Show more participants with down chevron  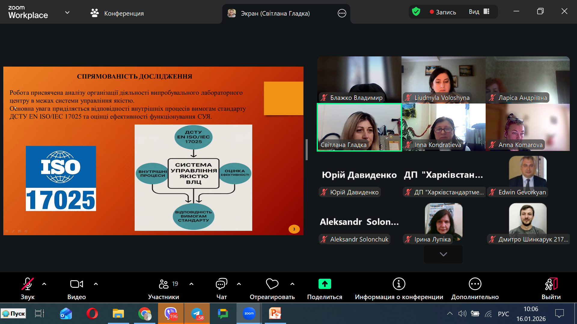pyautogui.click(x=443, y=254)
